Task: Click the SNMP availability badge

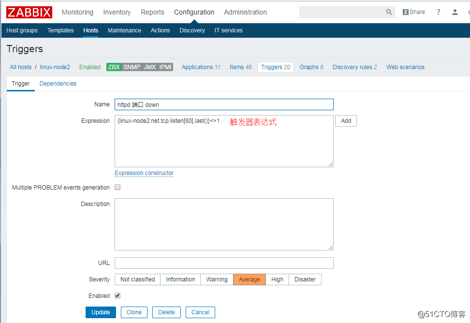Action: coord(132,67)
